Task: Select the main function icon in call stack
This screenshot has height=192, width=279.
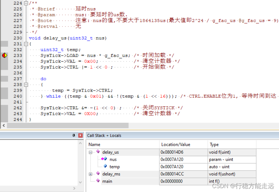Action: [x=98, y=181]
